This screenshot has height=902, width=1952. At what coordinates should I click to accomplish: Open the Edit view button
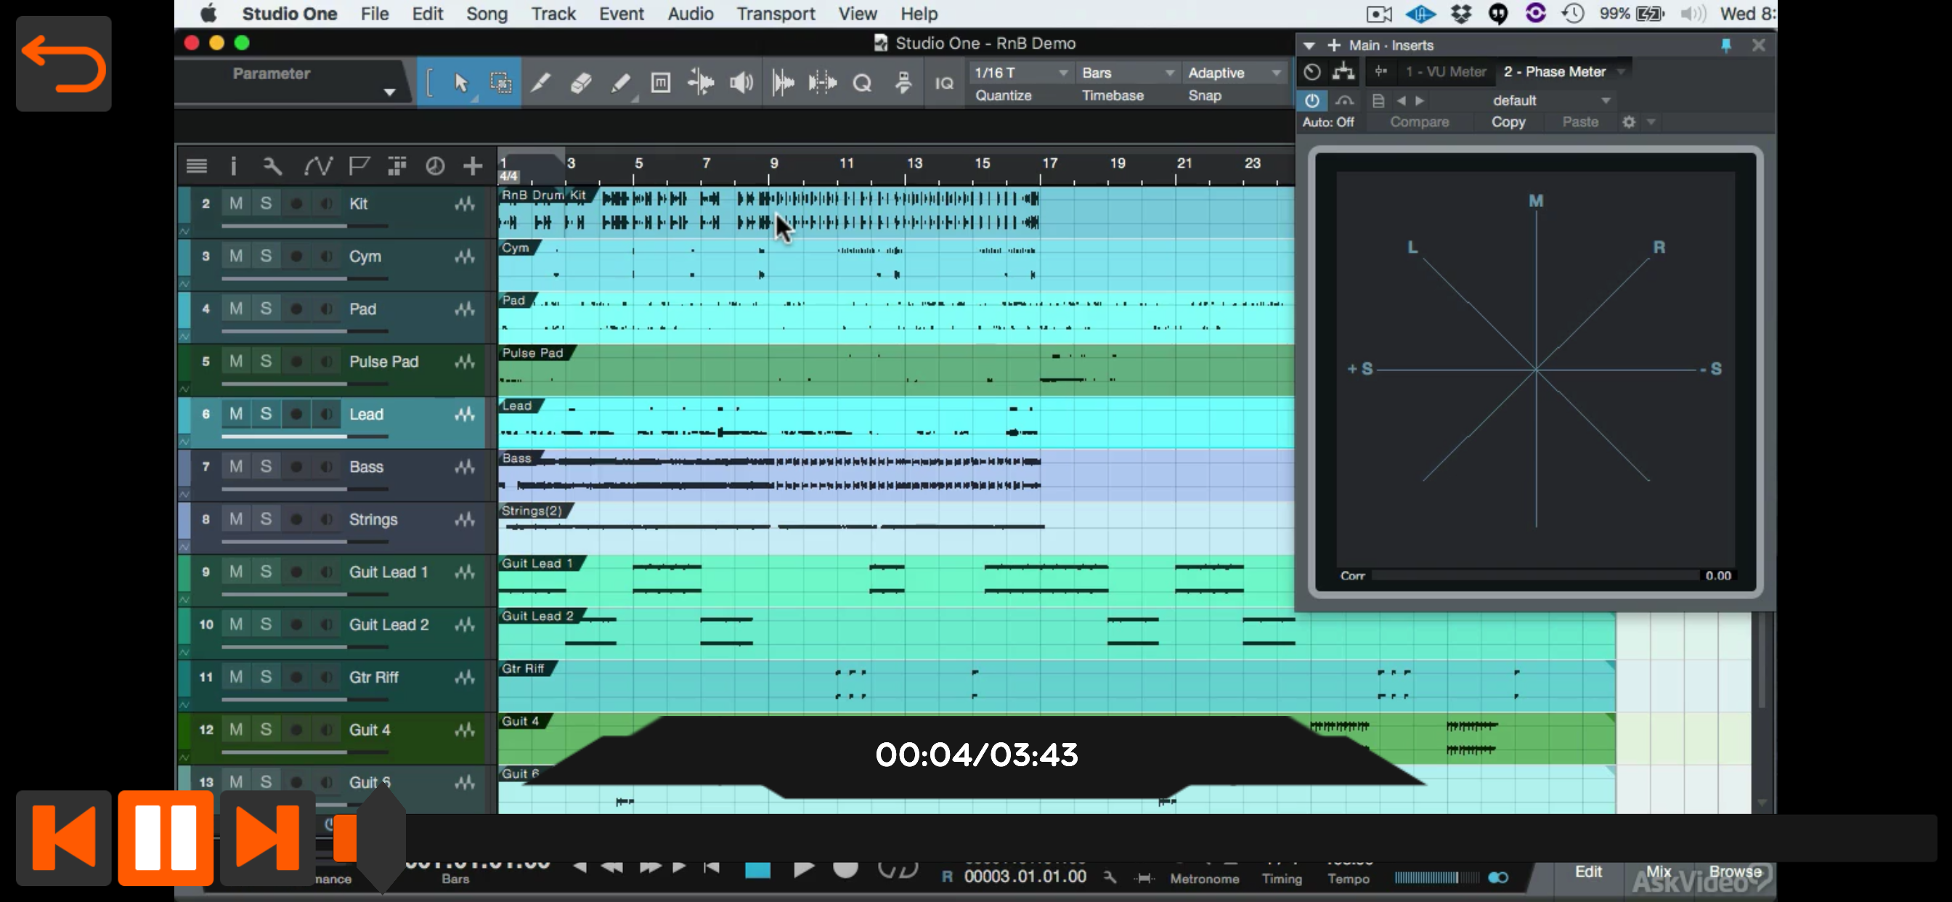pos(1587,871)
